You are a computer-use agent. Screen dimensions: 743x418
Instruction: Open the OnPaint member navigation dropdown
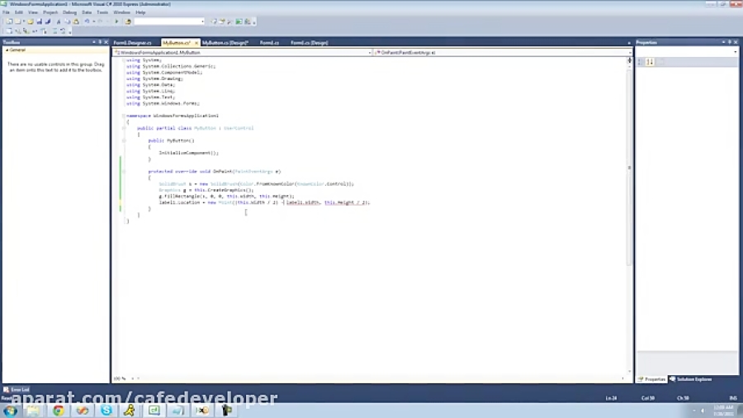coord(503,53)
